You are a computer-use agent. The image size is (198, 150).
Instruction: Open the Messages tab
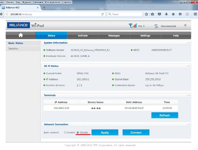point(114,36)
